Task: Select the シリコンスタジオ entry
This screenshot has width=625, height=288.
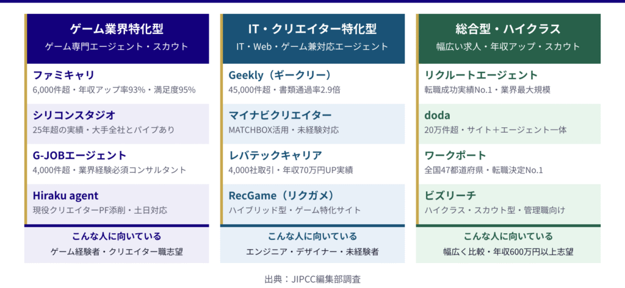Action: pos(74,115)
